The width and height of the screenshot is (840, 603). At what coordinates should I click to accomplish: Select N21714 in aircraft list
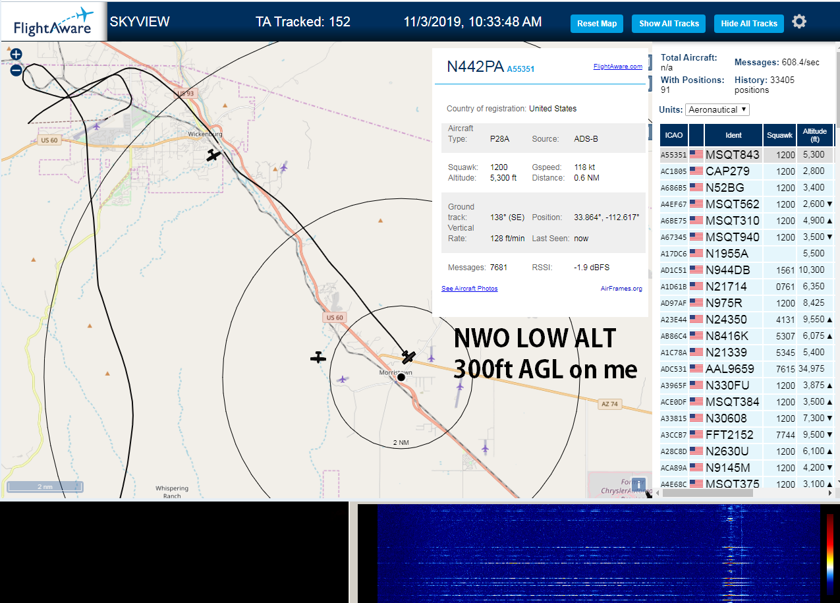[x=727, y=287]
